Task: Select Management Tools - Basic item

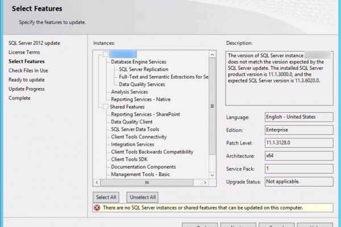Action: click(x=140, y=174)
